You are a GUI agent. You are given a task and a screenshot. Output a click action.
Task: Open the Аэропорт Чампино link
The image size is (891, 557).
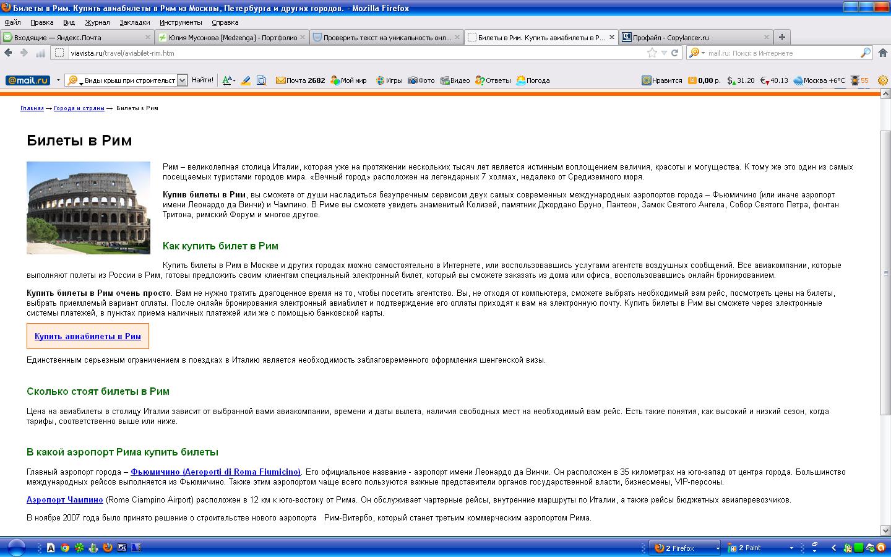coord(65,499)
